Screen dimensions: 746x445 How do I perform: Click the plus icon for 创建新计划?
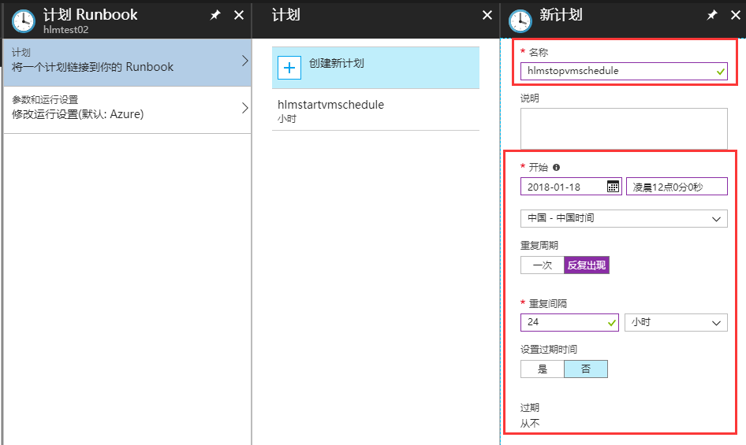(289, 68)
